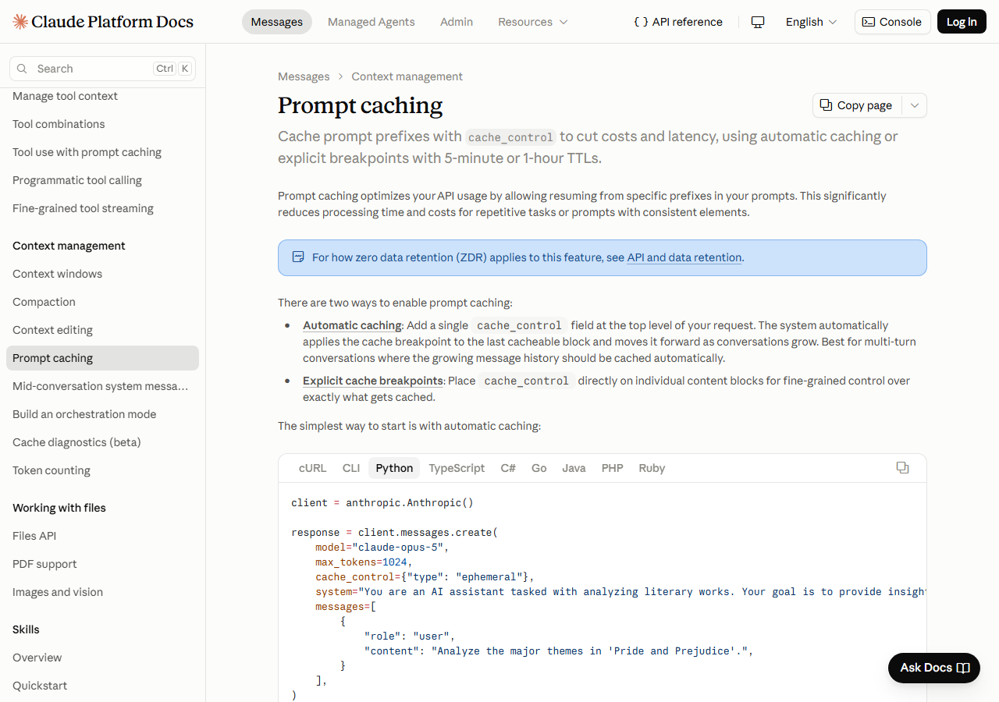
Task: Click the search magnifier icon
Action: (22, 69)
